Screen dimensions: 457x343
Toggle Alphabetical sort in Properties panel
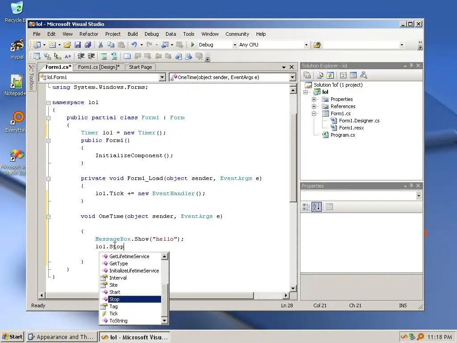pyautogui.click(x=316, y=207)
